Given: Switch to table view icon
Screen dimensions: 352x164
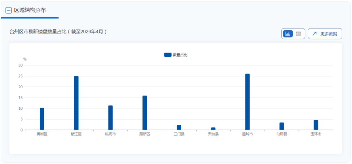Looking at the screenshot, I should click(298, 34).
